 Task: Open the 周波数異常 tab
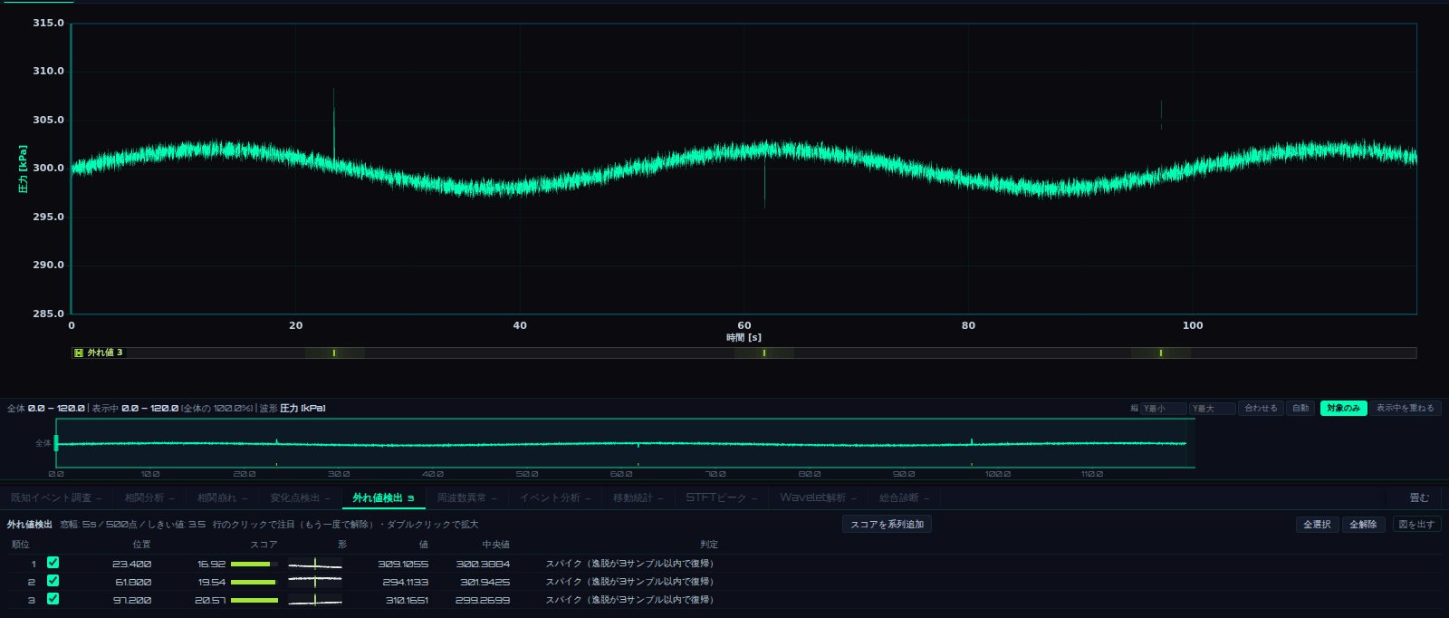pyautogui.click(x=466, y=497)
